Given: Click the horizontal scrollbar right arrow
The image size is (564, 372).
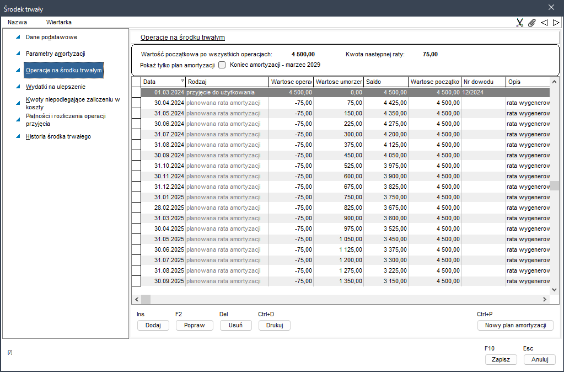Looking at the screenshot, I should (545, 299).
